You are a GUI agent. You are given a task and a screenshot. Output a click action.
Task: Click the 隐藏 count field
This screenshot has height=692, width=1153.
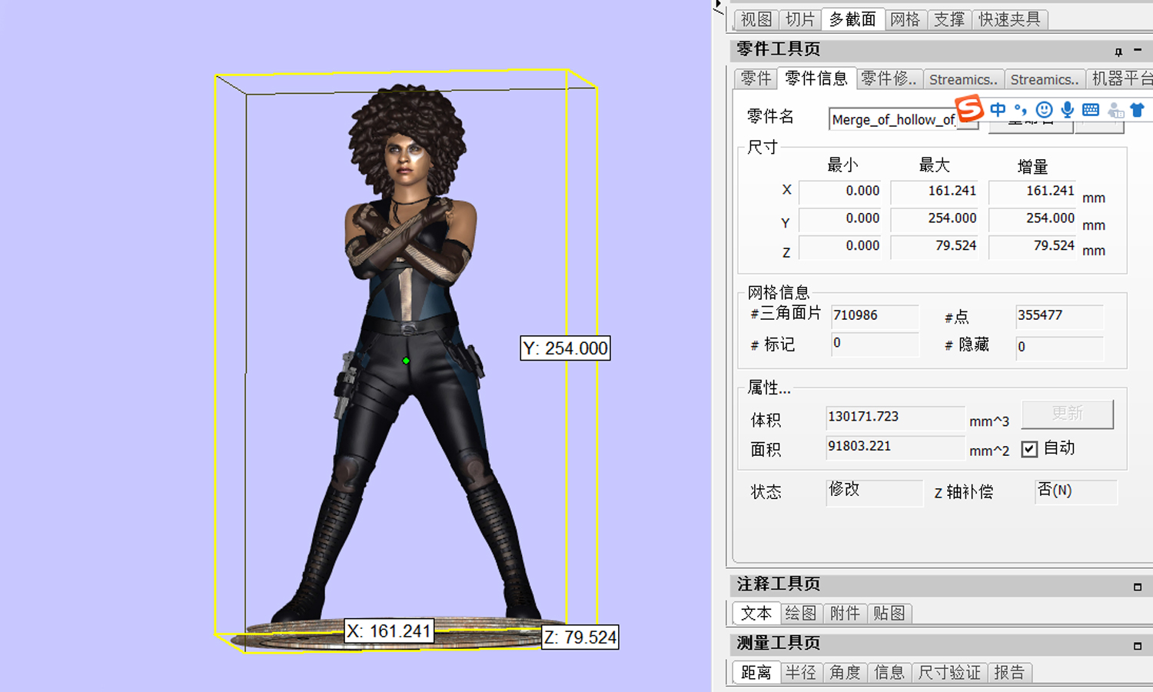(1059, 348)
